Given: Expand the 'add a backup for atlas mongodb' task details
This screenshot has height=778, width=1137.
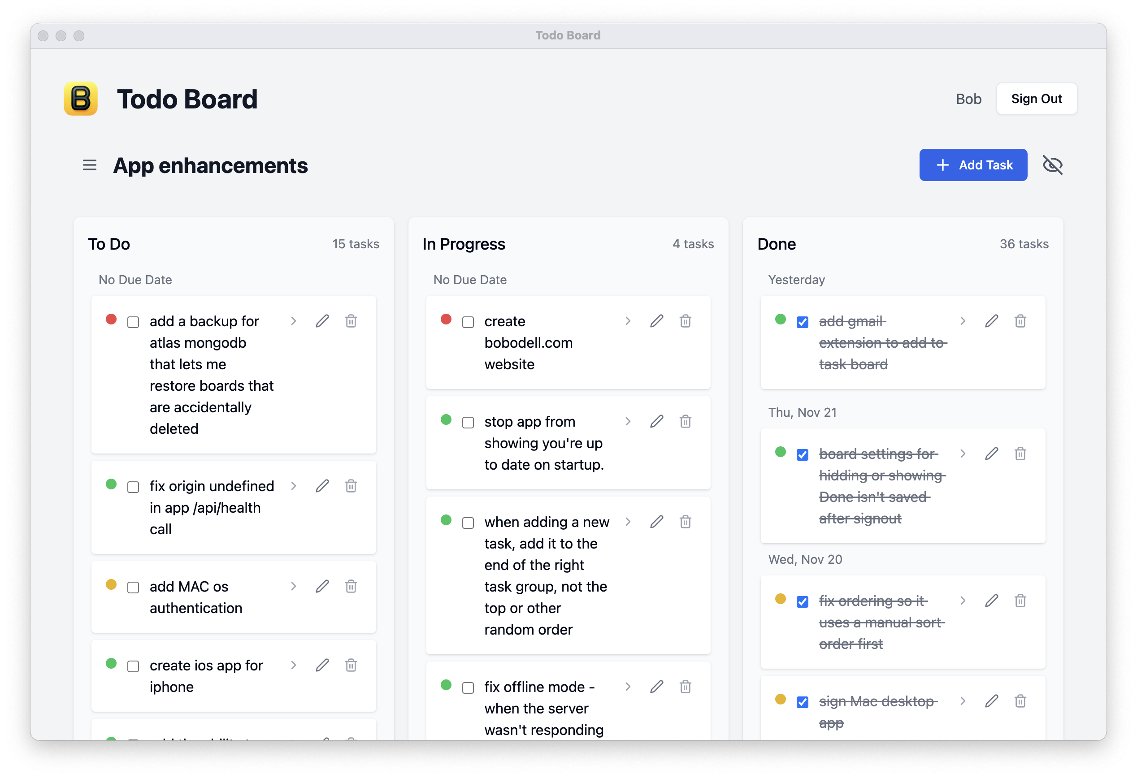Looking at the screenshot, I should [x=296, y=320].
